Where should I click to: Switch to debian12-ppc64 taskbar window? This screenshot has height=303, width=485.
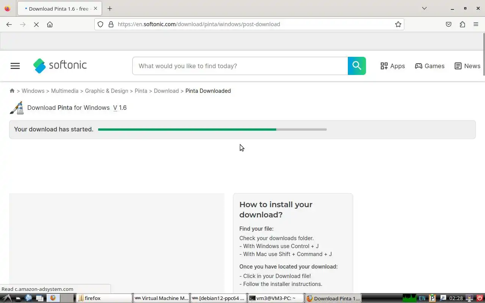tap(219, 298)
